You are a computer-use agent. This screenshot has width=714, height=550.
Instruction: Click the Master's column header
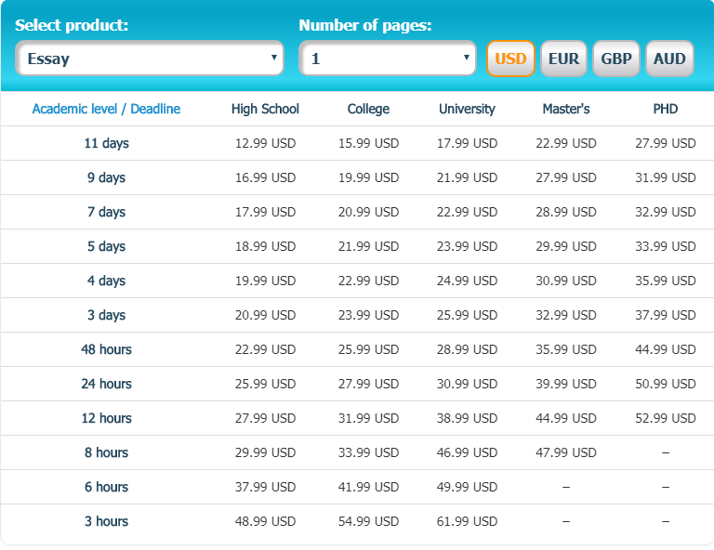pyautogui.click(x=566, y=110)
